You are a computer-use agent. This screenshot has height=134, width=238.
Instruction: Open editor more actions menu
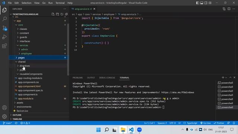[x=234, y=9]
